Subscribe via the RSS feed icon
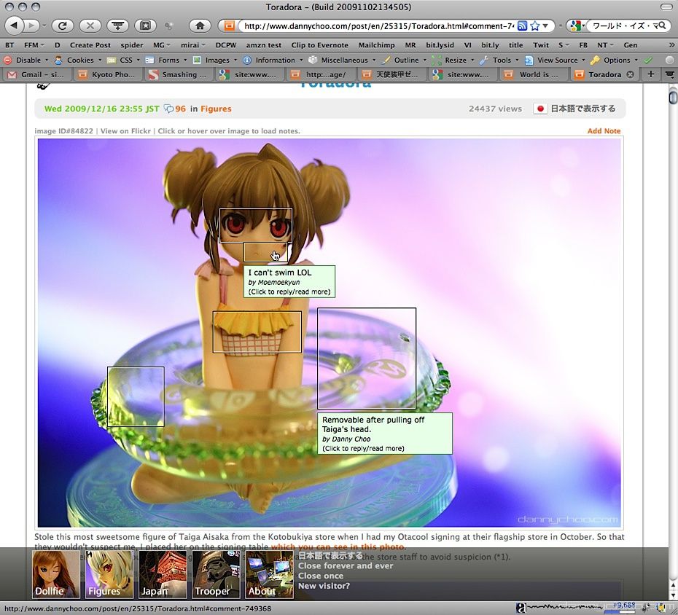Viewport: 678px width, 615px height. [x=522, y=26]
